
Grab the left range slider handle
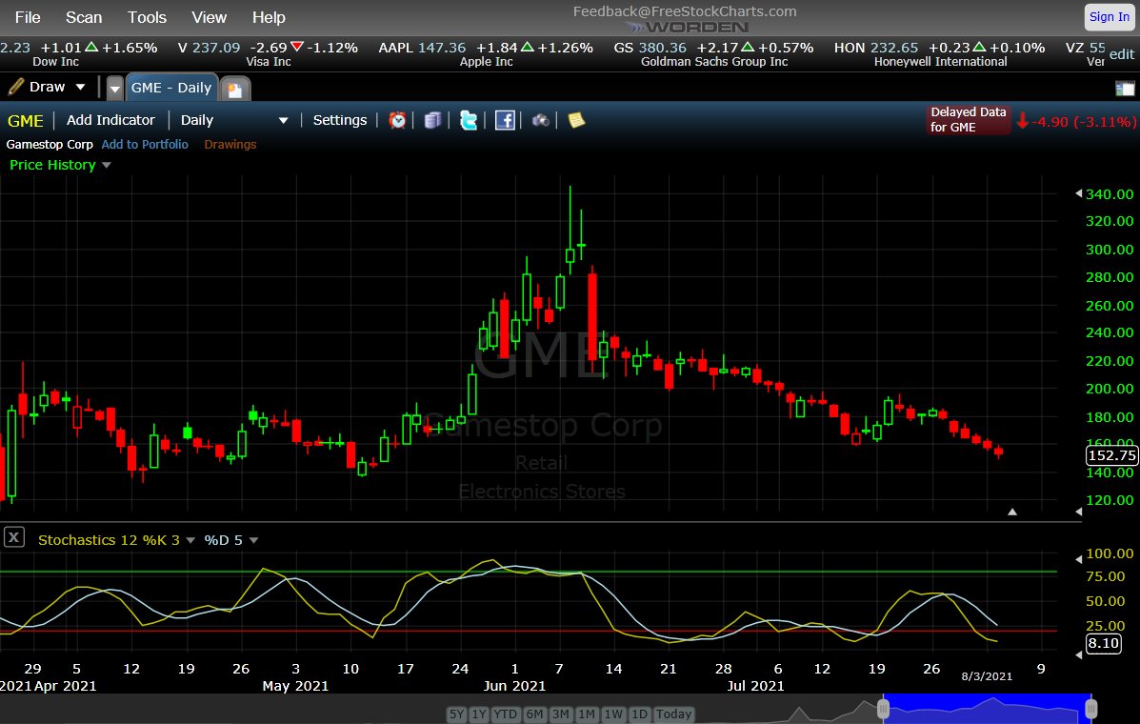click(x=884, y=708)
